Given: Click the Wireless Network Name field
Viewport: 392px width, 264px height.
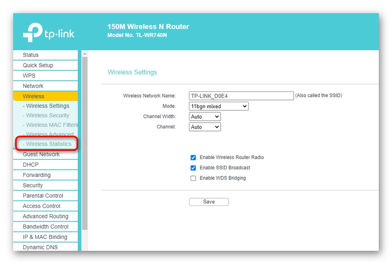Looking at the screenshot, I should coord(241,96).
